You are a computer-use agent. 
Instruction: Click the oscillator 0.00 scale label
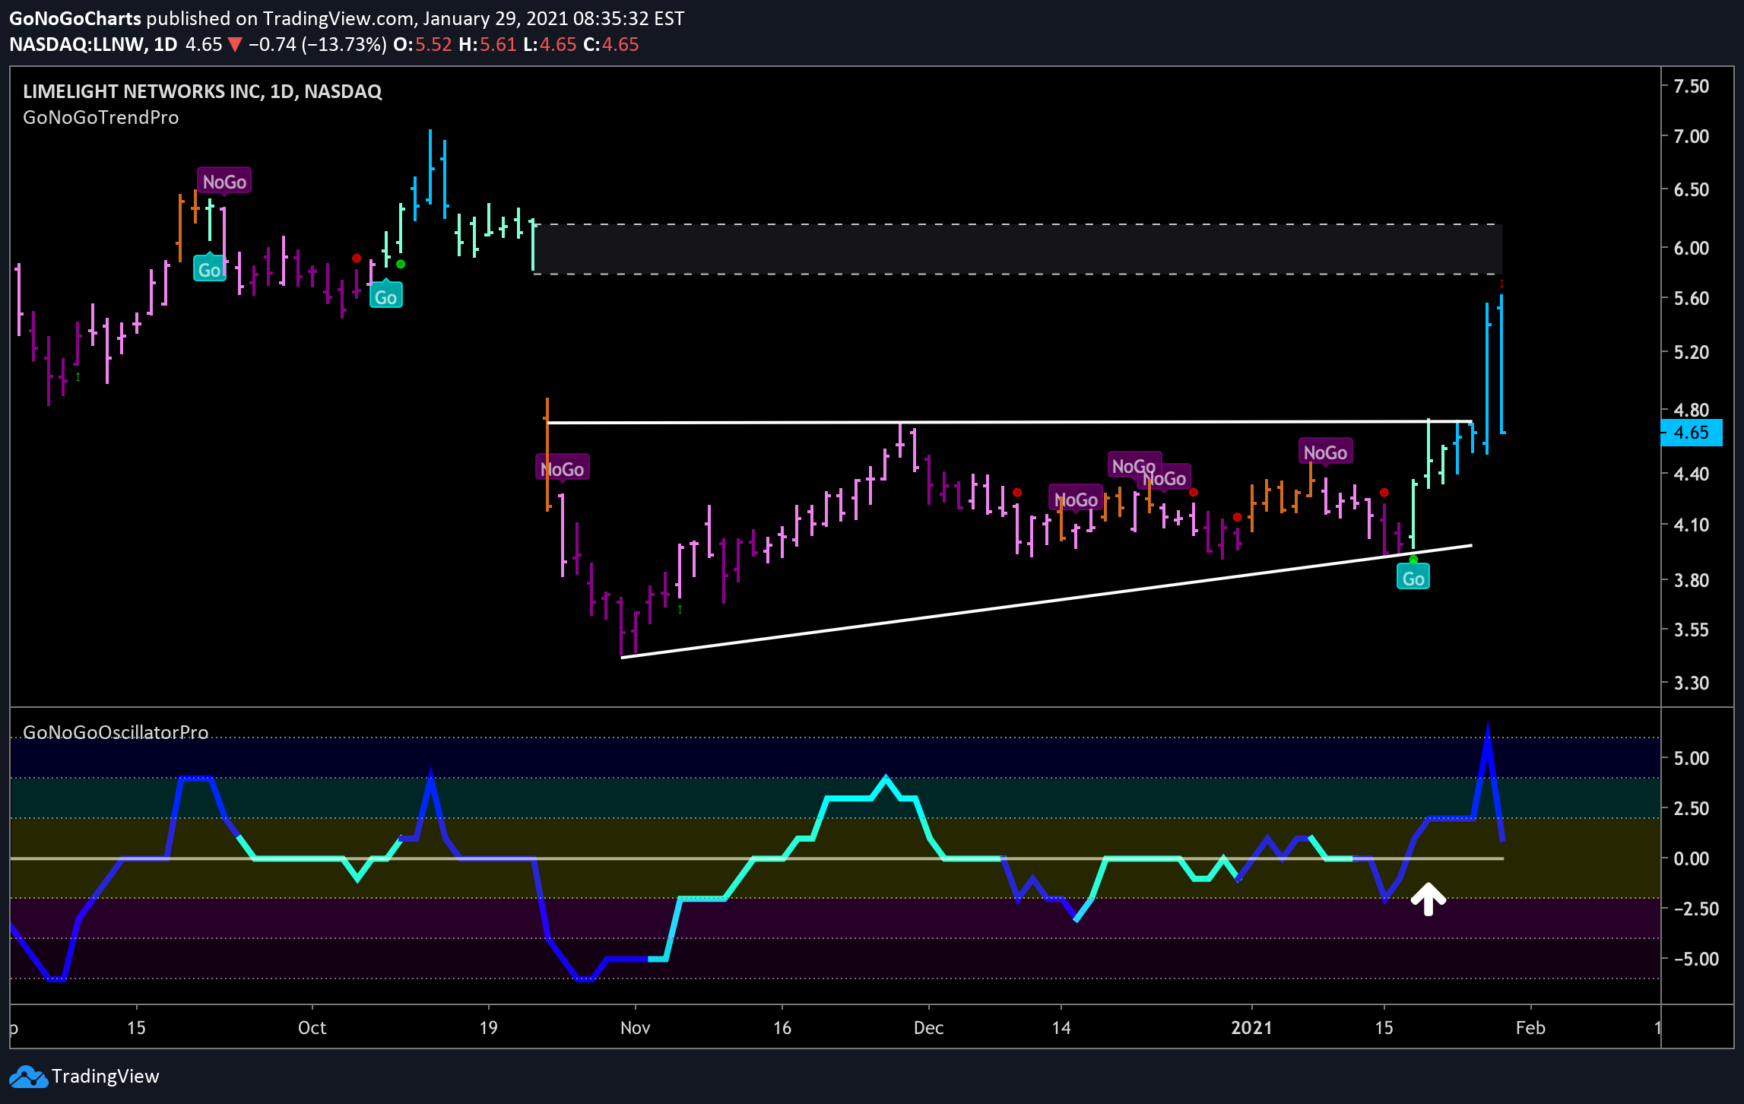click(1692, 858)
